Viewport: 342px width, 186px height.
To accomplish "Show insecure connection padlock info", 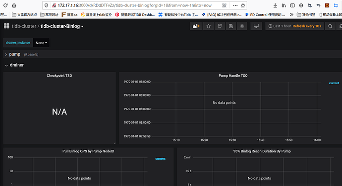I will click(54, 5).
